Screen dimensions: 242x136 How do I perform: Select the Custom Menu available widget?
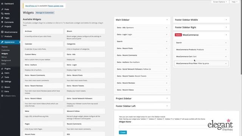click(43, 54)
